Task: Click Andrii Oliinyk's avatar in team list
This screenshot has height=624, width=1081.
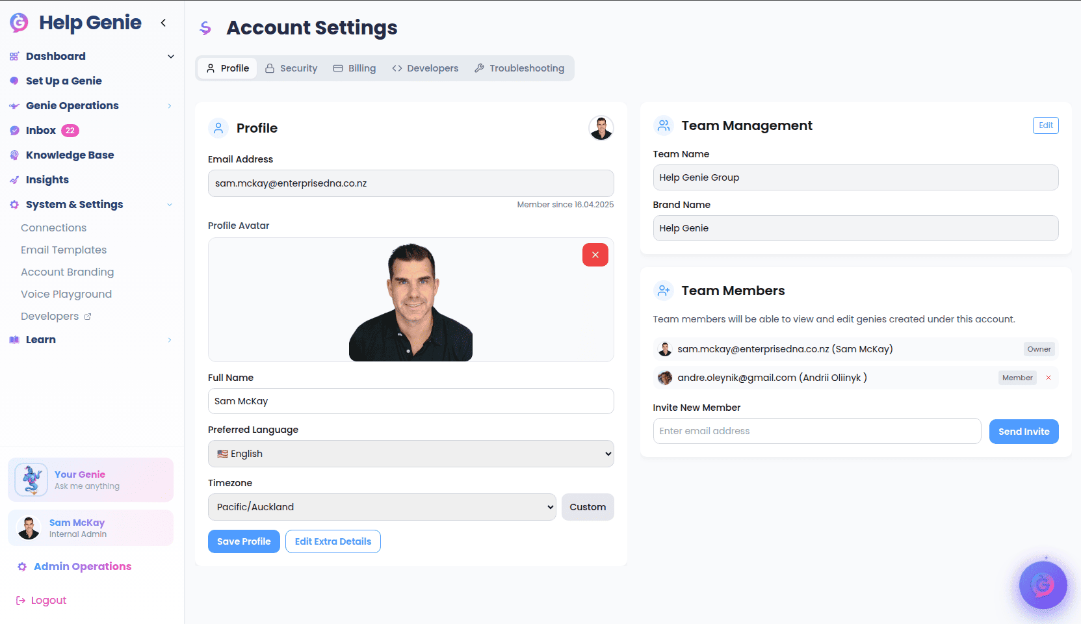Action: tap(665, 378)
